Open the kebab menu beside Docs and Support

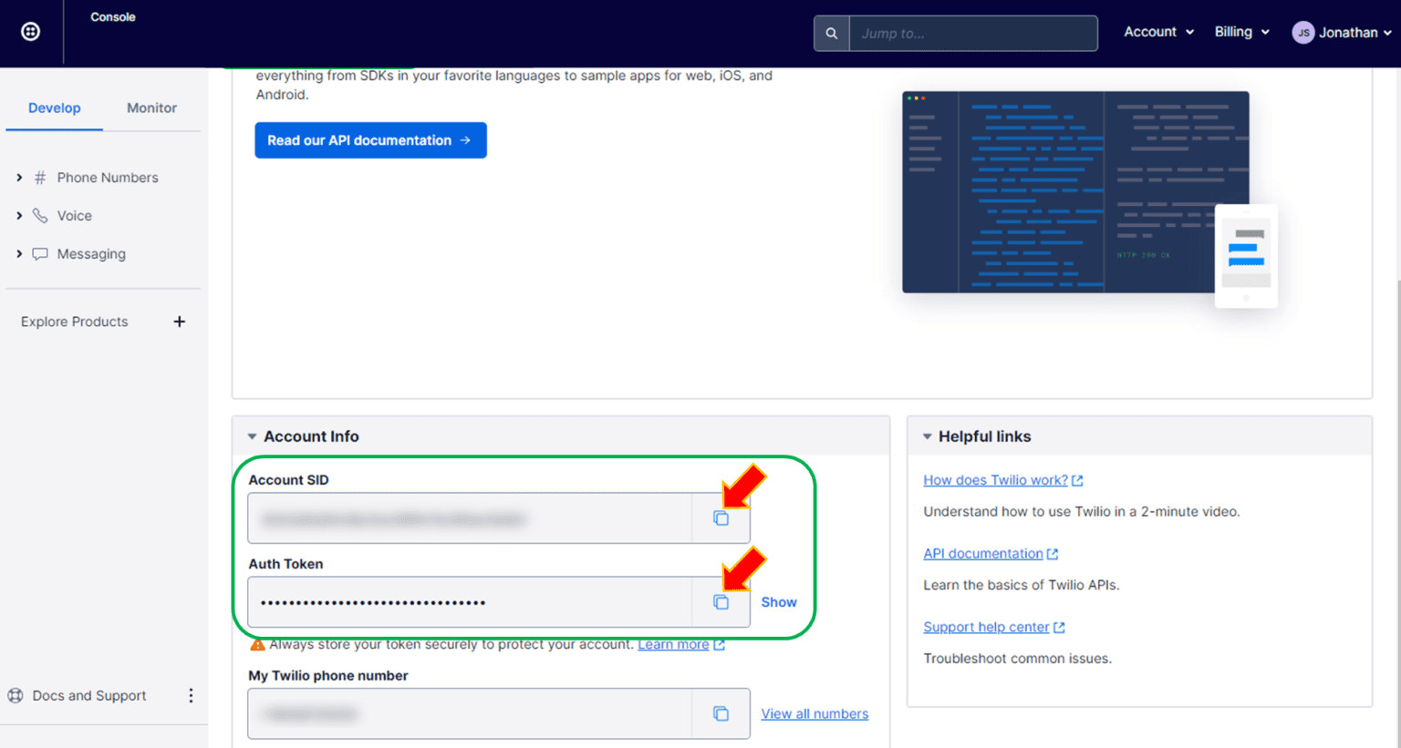(192, 695)
